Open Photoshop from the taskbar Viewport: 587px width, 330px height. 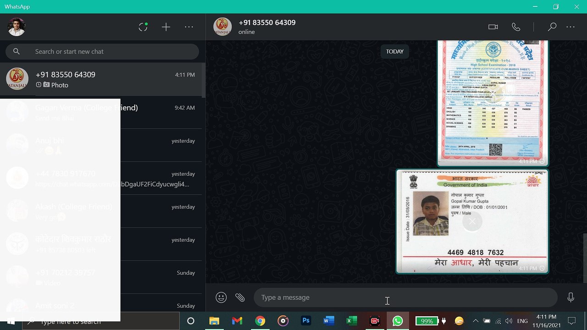coord(306,321)
